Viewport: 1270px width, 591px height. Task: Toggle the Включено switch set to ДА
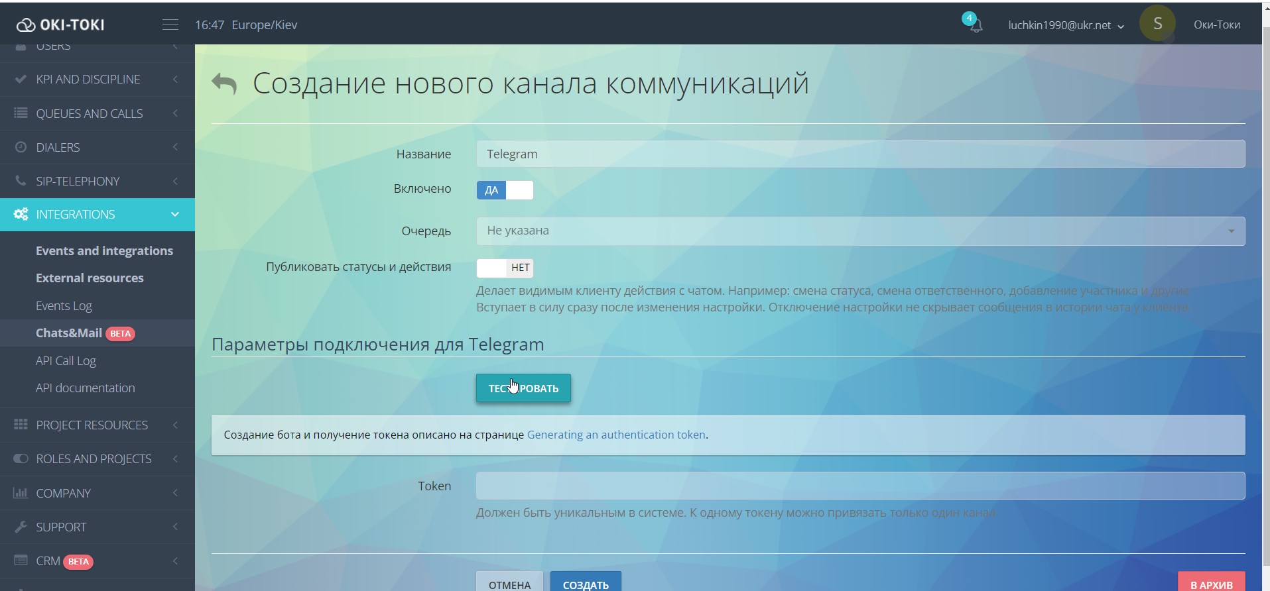click(x=505, y=190)
